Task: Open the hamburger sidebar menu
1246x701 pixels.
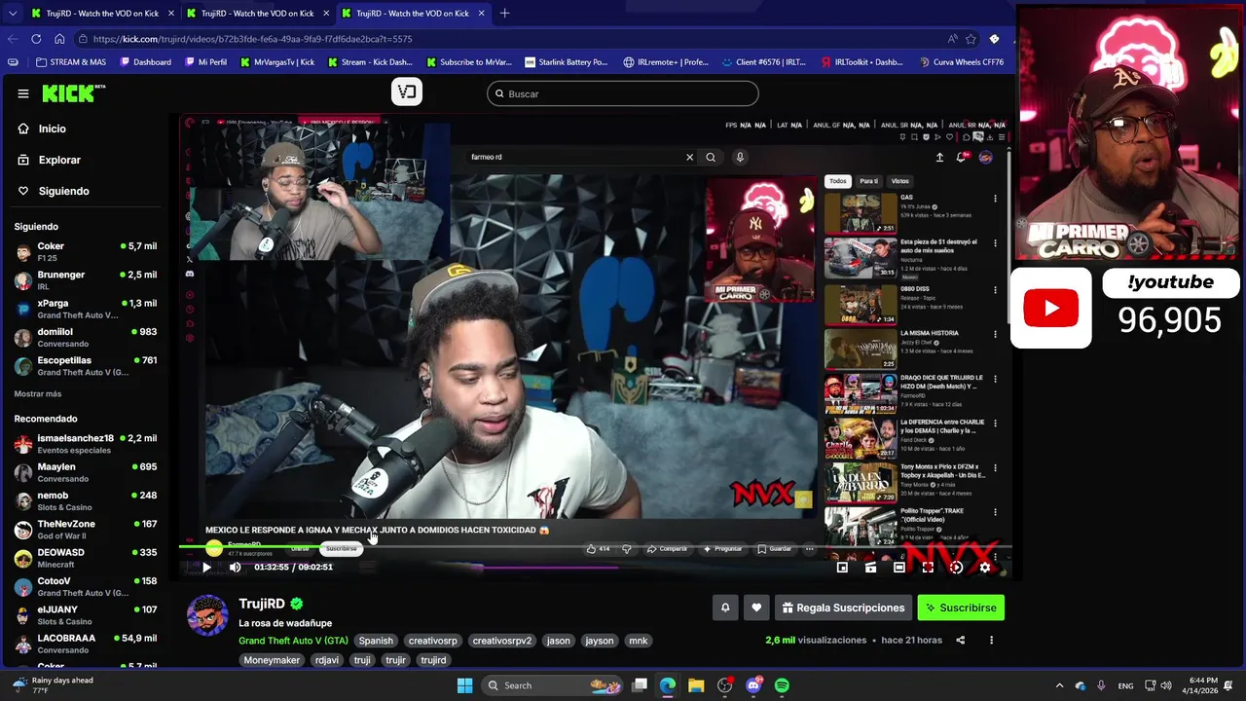Action: point(22,93)
